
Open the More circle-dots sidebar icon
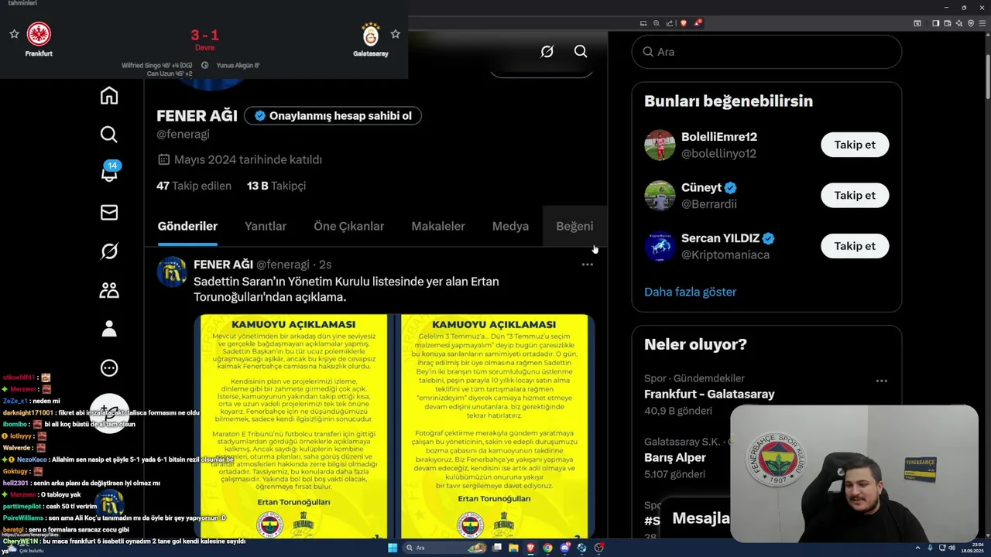[109, 368]
